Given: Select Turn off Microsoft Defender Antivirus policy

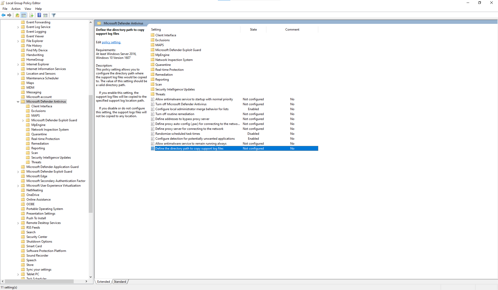Looking at the screenshot, I should pos(181,104).
